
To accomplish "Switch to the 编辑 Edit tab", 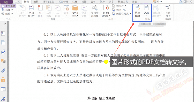I will [x=36, y=2].
